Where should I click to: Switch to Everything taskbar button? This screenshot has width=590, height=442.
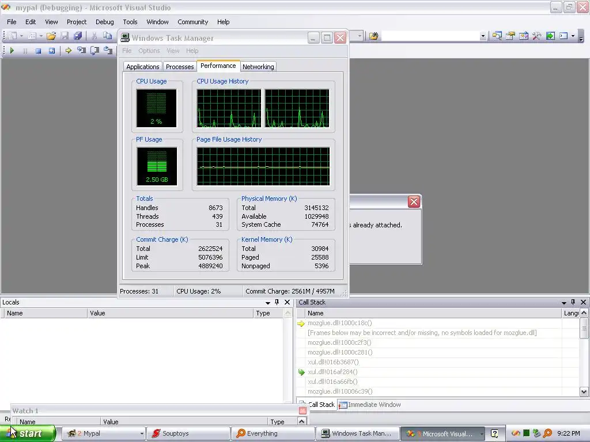tap(272, 433)
